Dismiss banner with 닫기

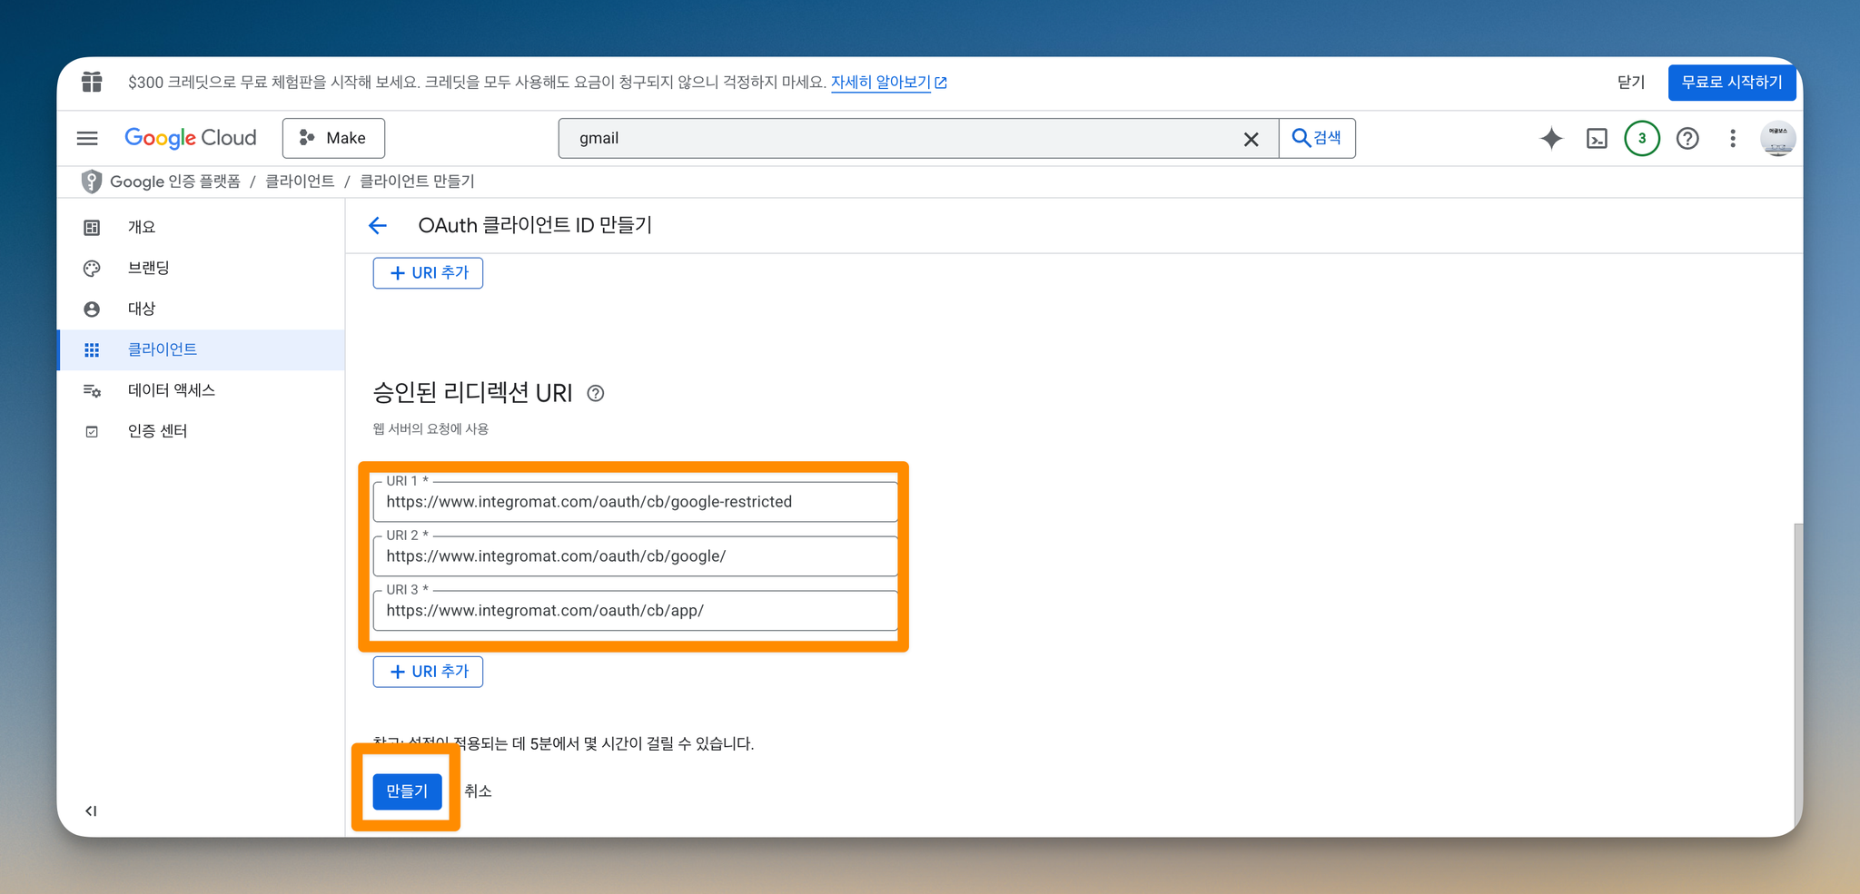(1631, 82)
